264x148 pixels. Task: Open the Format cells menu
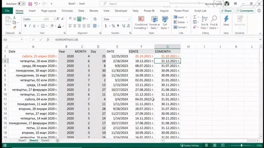click(x=180, y=27)
